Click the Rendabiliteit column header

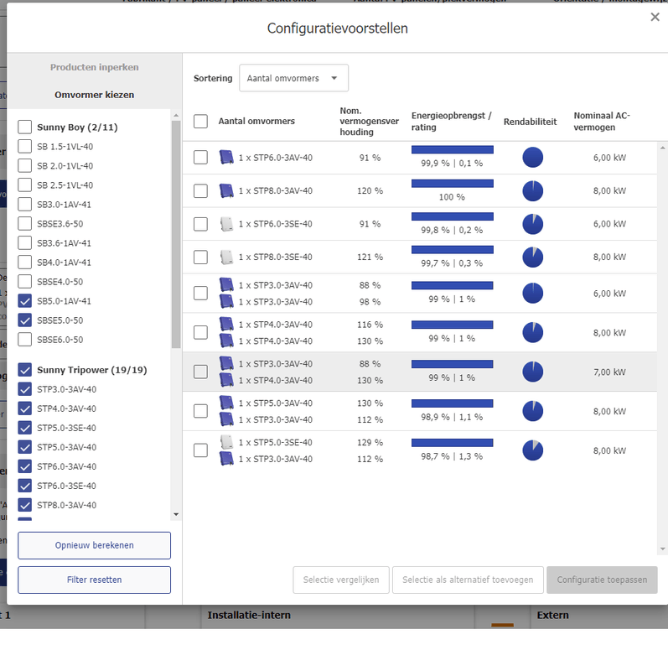(x=530, y=122)
